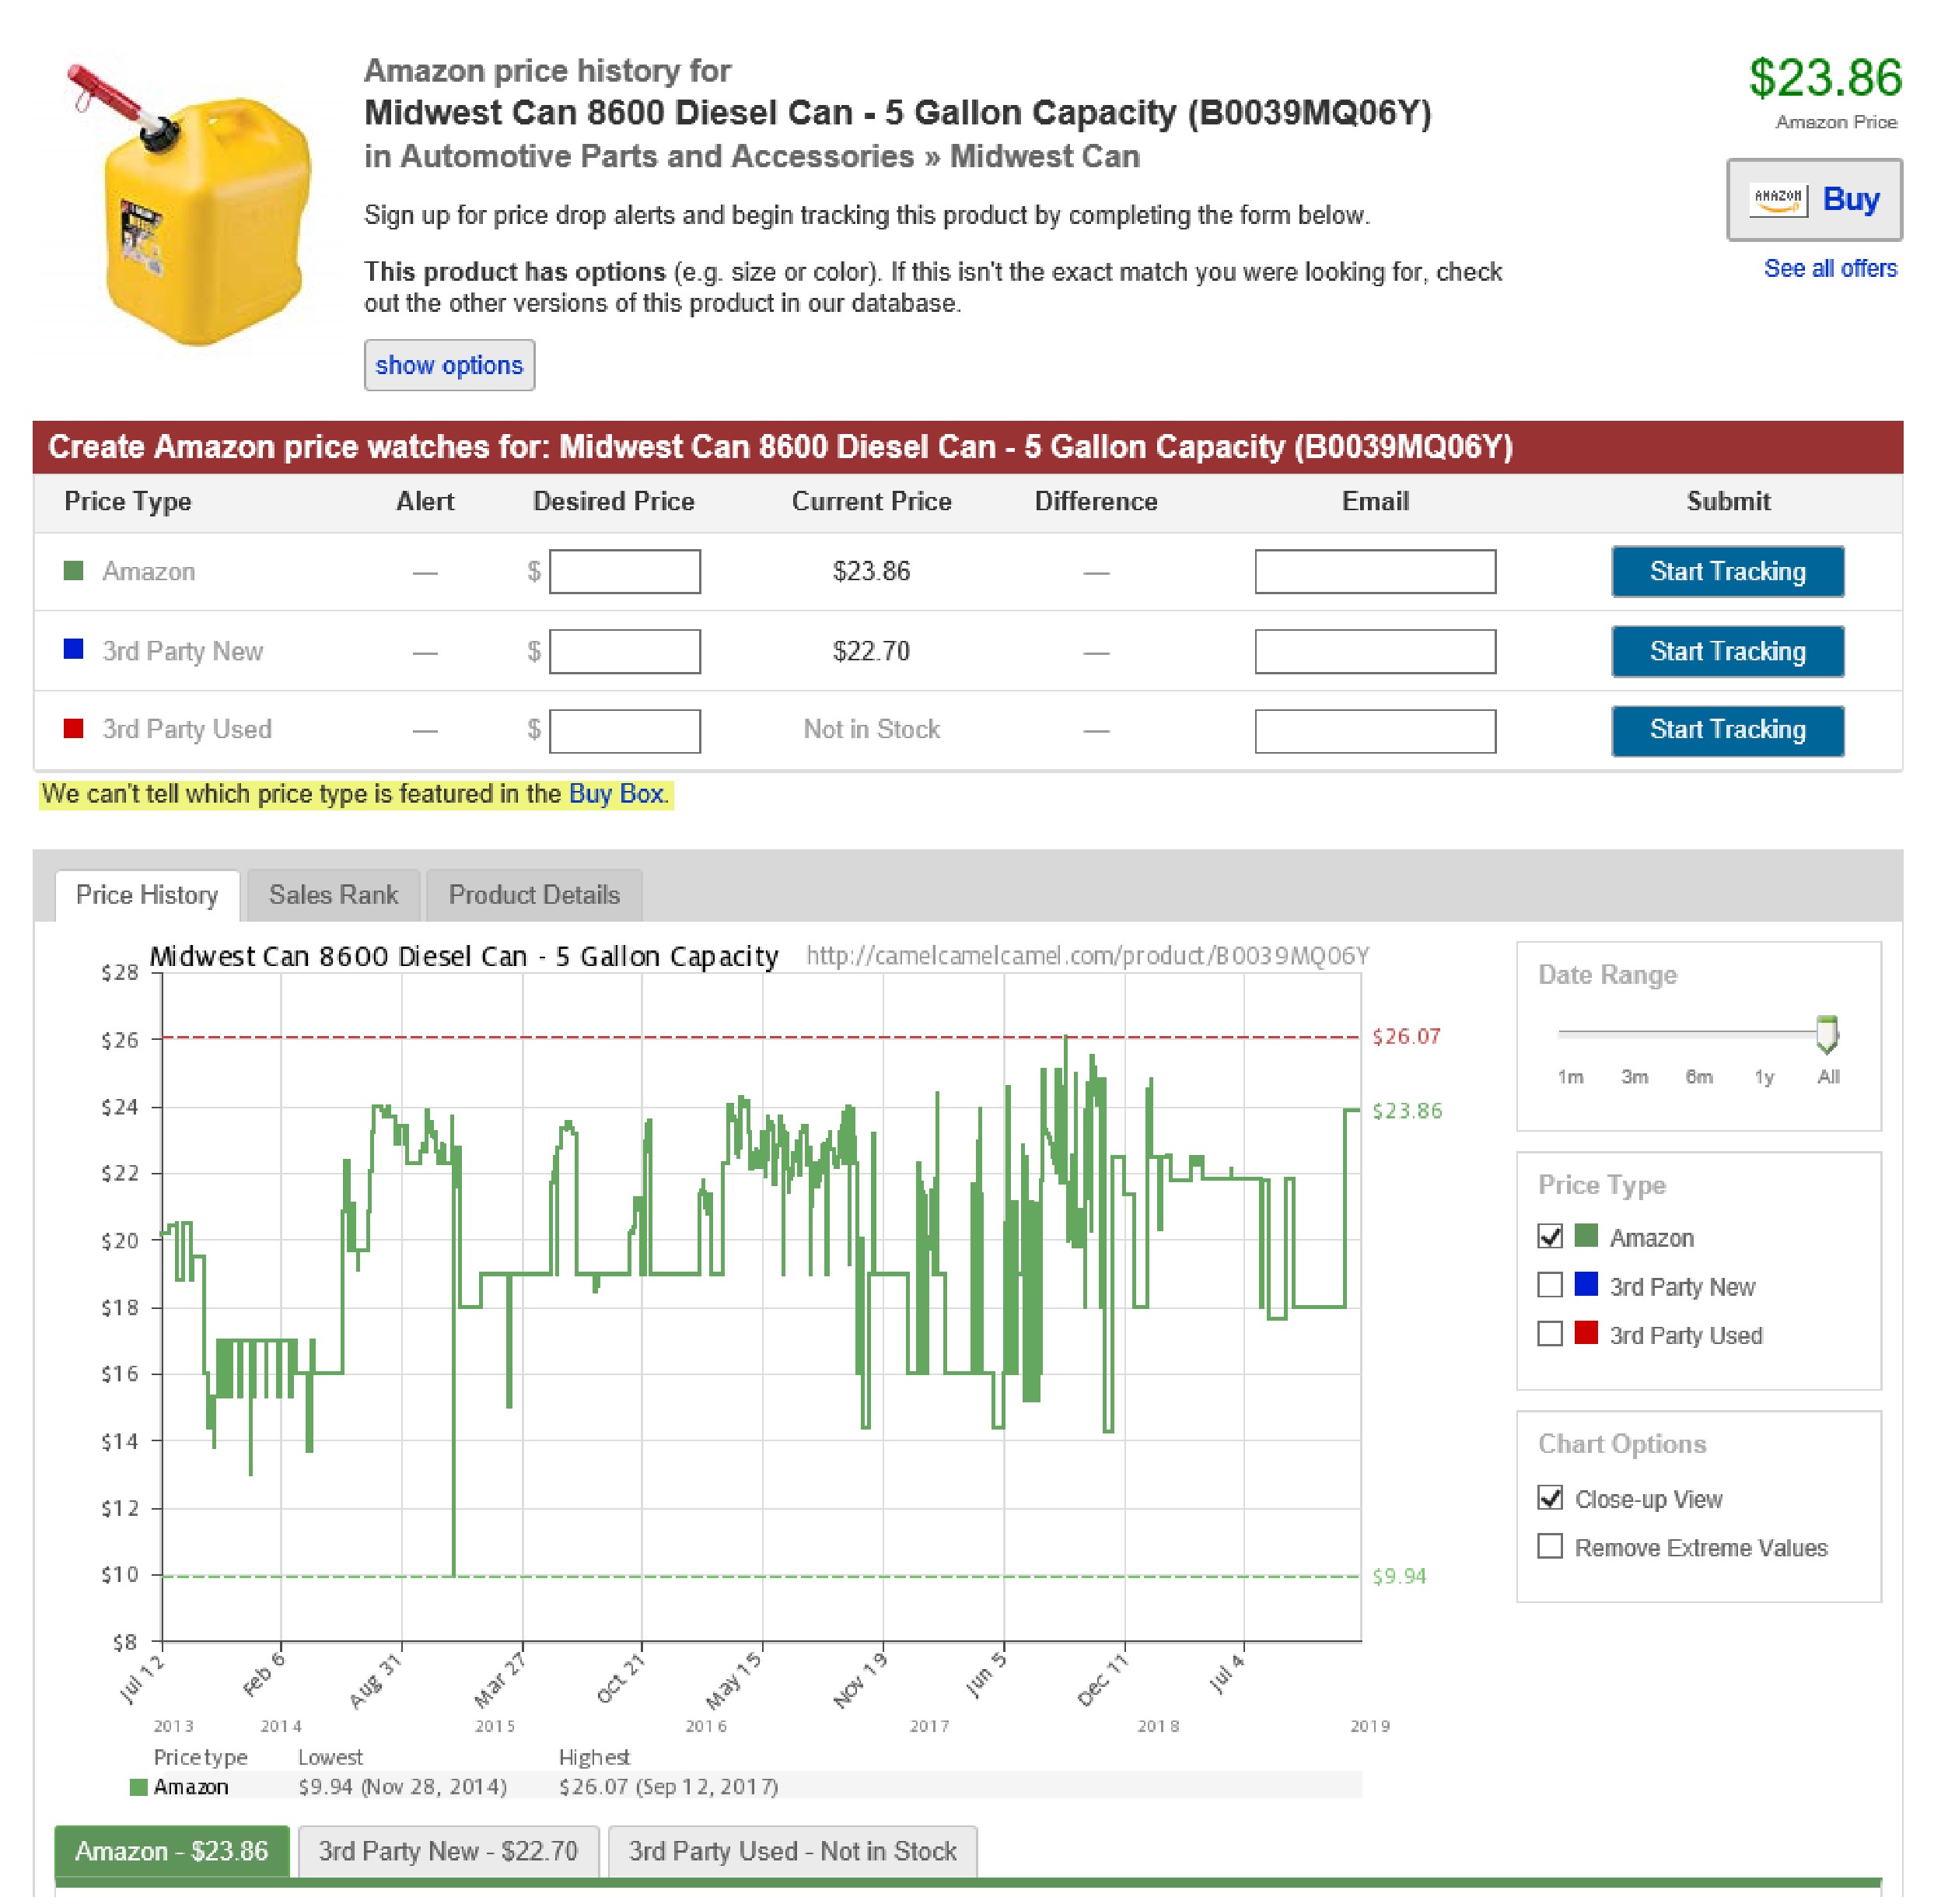Set the date range to 6m
This screenshot has height=1904, width=1941.
click(1699, 1077)
